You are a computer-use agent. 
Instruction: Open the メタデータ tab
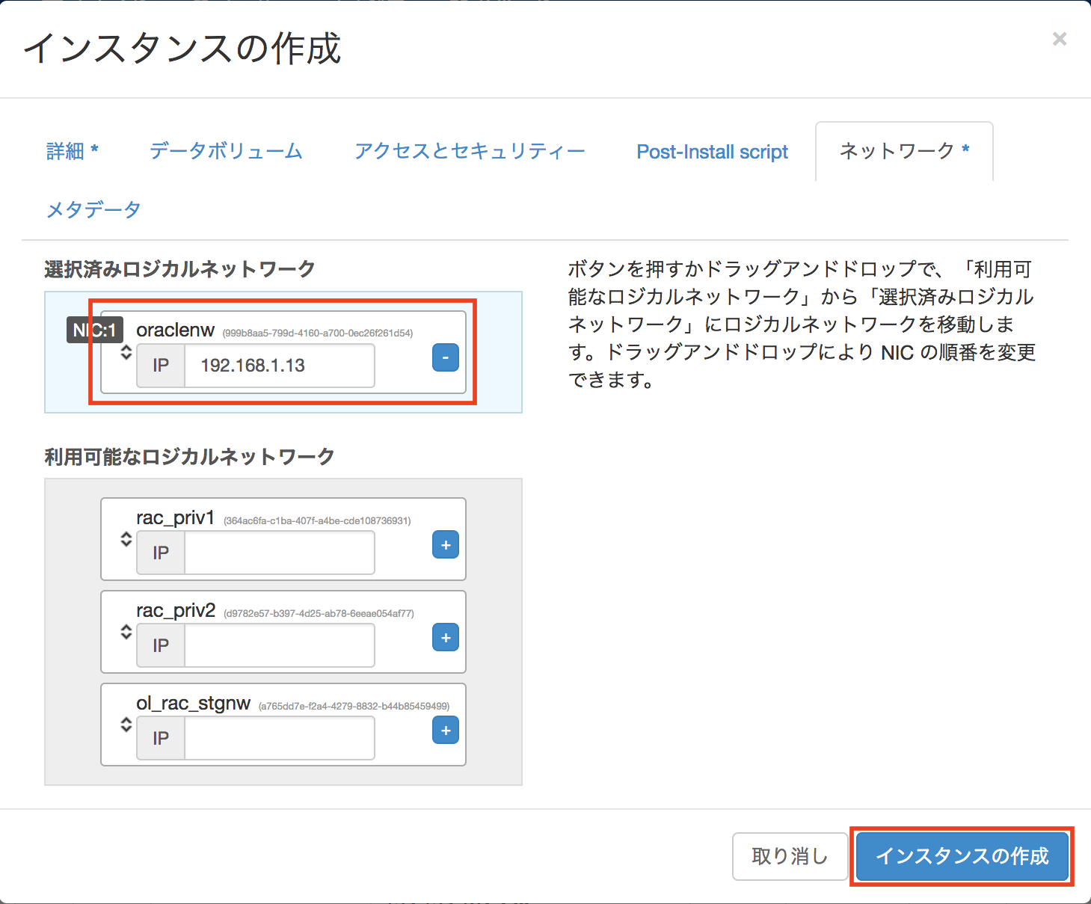pyautogui.click(x=93, y=209)
